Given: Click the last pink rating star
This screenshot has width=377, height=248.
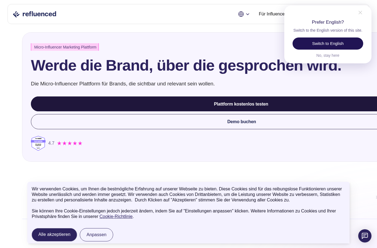Looking at the screenshot, I should pos(80,143).
